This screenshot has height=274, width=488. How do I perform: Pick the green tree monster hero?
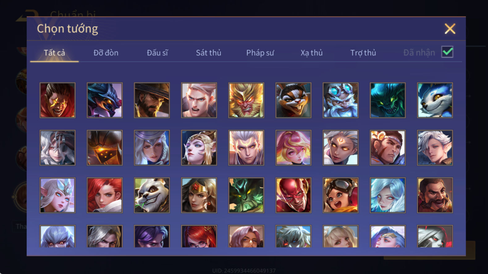click(x=246, y=195)
